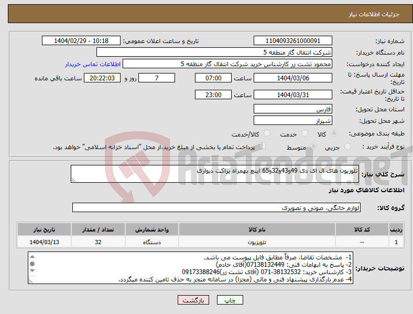Select the کالا/خدمت radio button
The width and height of the screenshot is (413, 314).
pos(267,133)
